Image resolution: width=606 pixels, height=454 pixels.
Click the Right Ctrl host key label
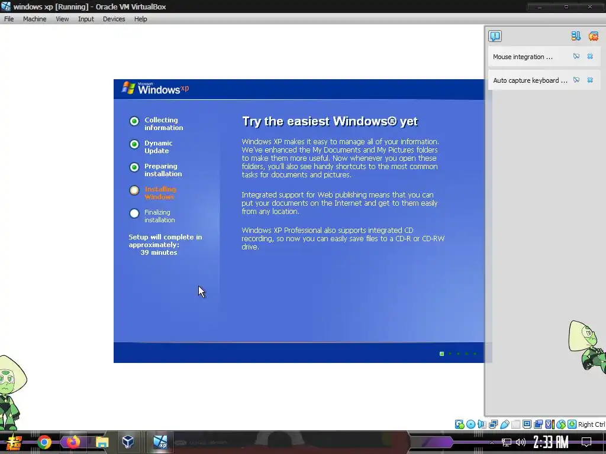592,424
